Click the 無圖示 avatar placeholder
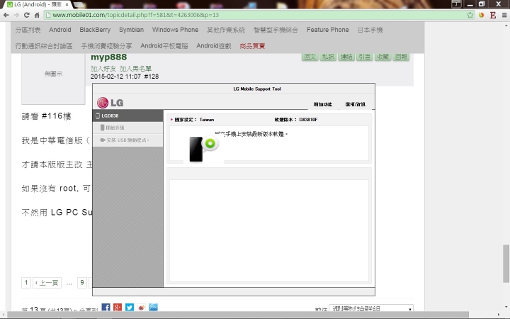This screenshot has width=510, height=319. [53, 79]
